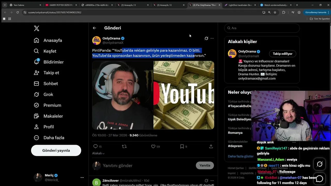Reload the page

click(x=18, y=12)
